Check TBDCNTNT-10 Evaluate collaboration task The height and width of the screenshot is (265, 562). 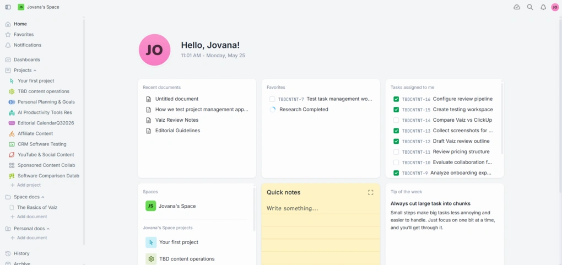[396, 163]
